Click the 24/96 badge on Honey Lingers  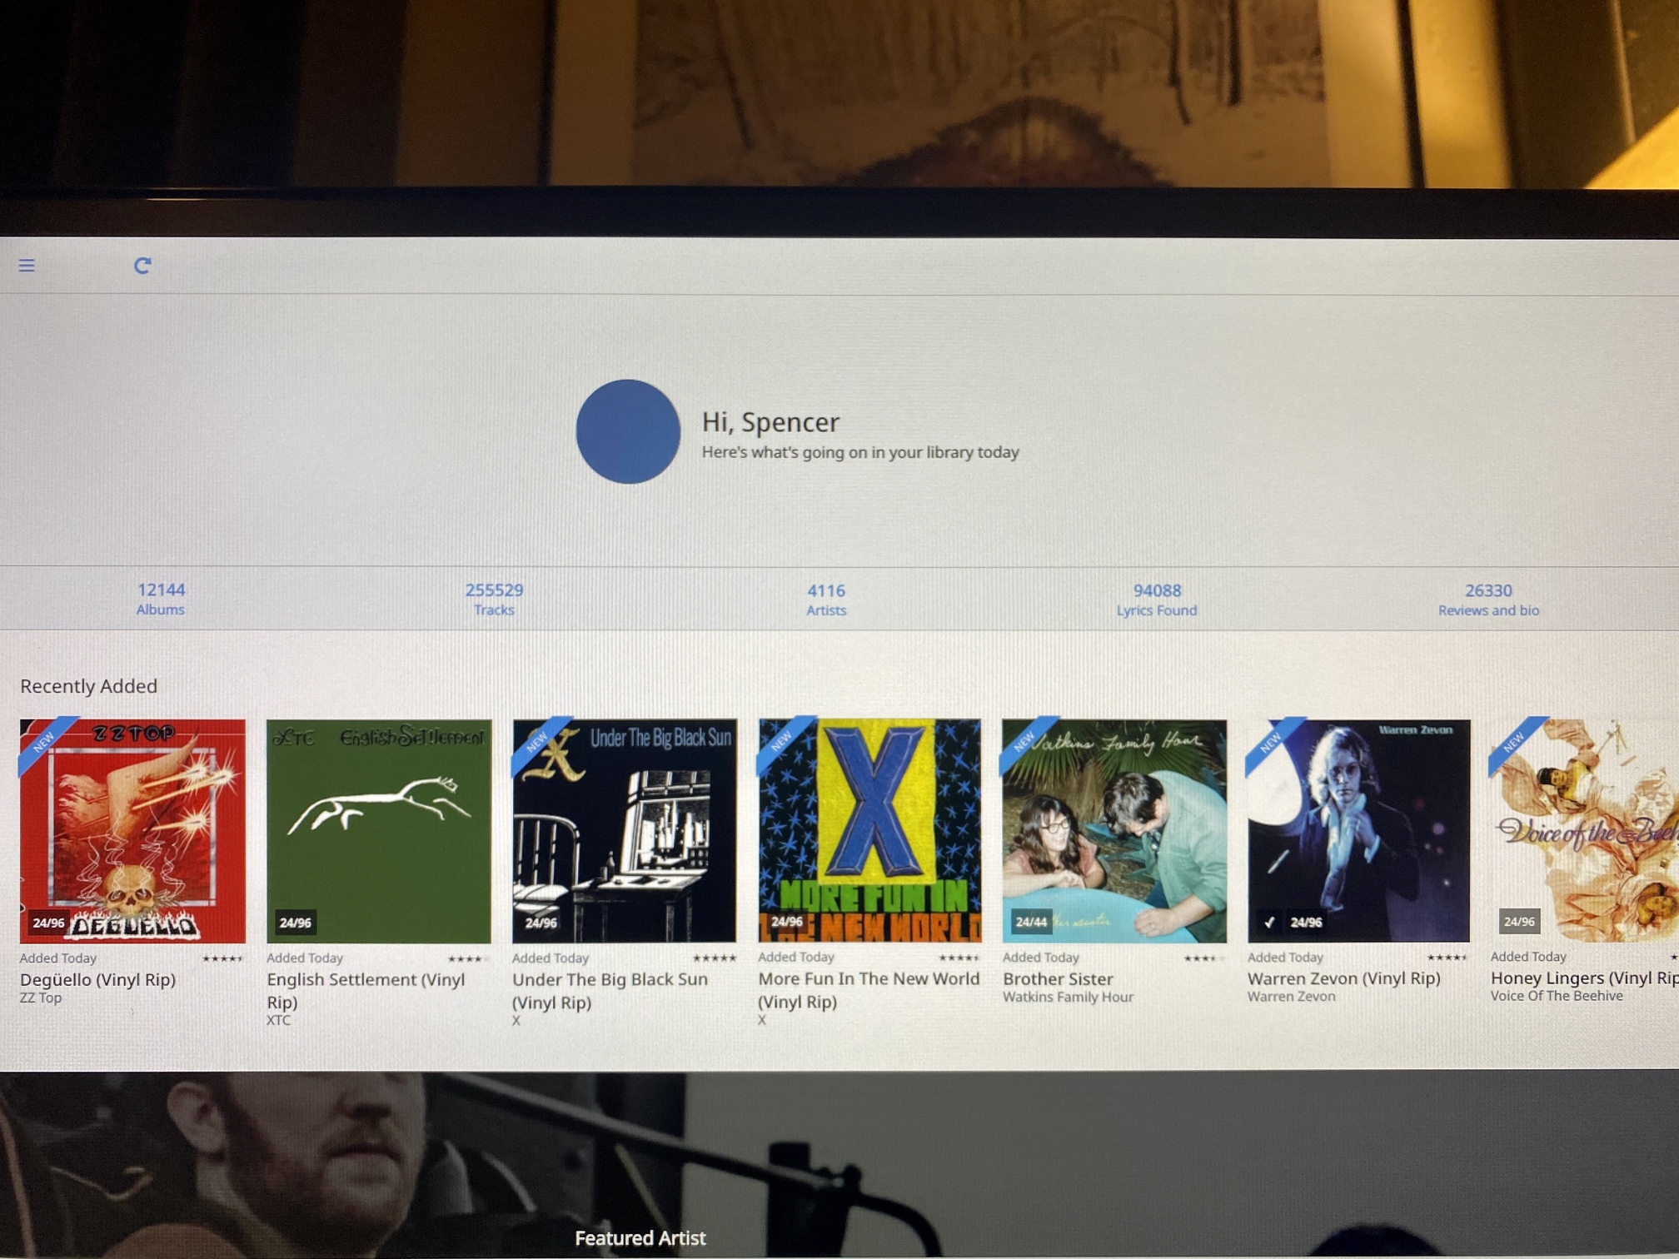coord(1519,921)
